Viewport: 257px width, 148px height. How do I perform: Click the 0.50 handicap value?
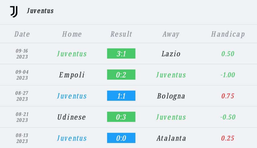tap(228, 54)
